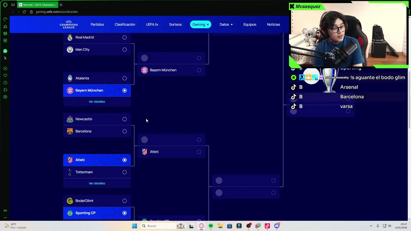Select Man City as winner
This screenshot has height=231, width=411.
coord(125,50)
